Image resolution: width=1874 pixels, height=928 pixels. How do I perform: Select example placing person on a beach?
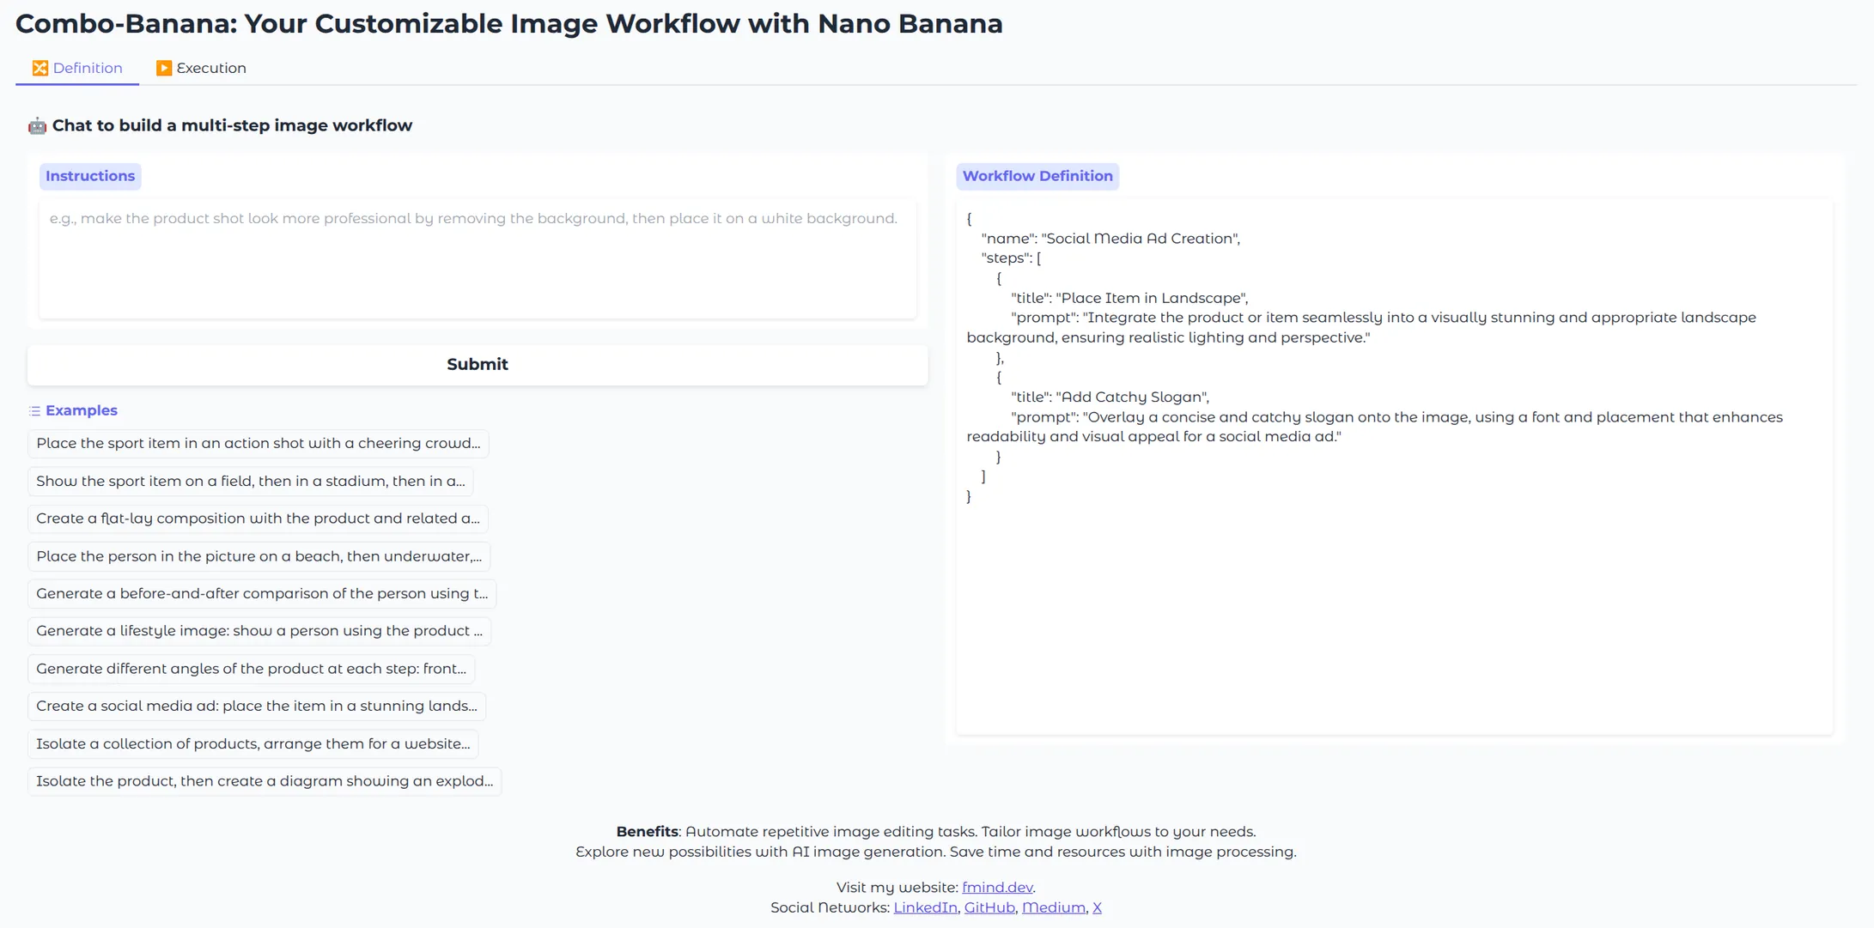click(x=259, y=555)
